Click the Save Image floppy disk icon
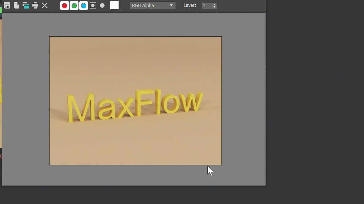 (x=7, y=5)
